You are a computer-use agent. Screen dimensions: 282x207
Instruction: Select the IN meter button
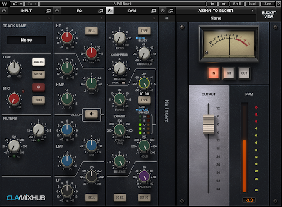[213, 73]
